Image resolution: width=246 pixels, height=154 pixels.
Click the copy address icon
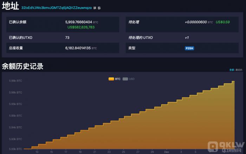99,8
